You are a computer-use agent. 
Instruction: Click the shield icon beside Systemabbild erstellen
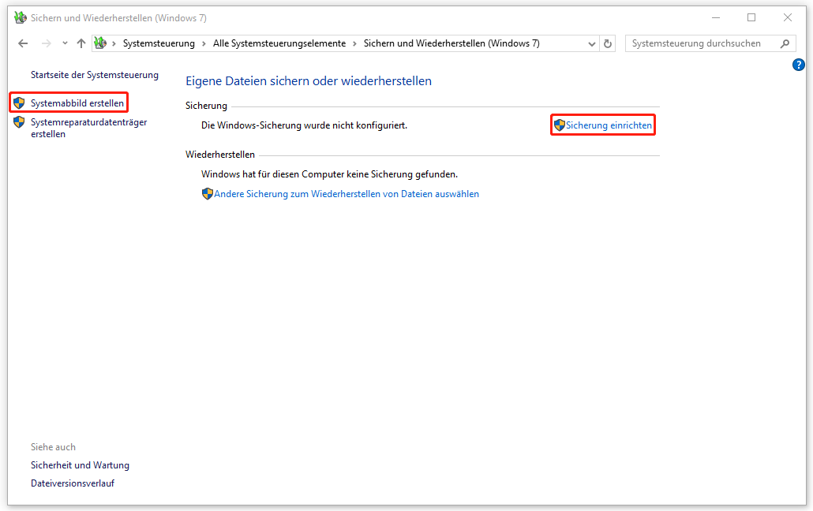click(x=19, y=103)
